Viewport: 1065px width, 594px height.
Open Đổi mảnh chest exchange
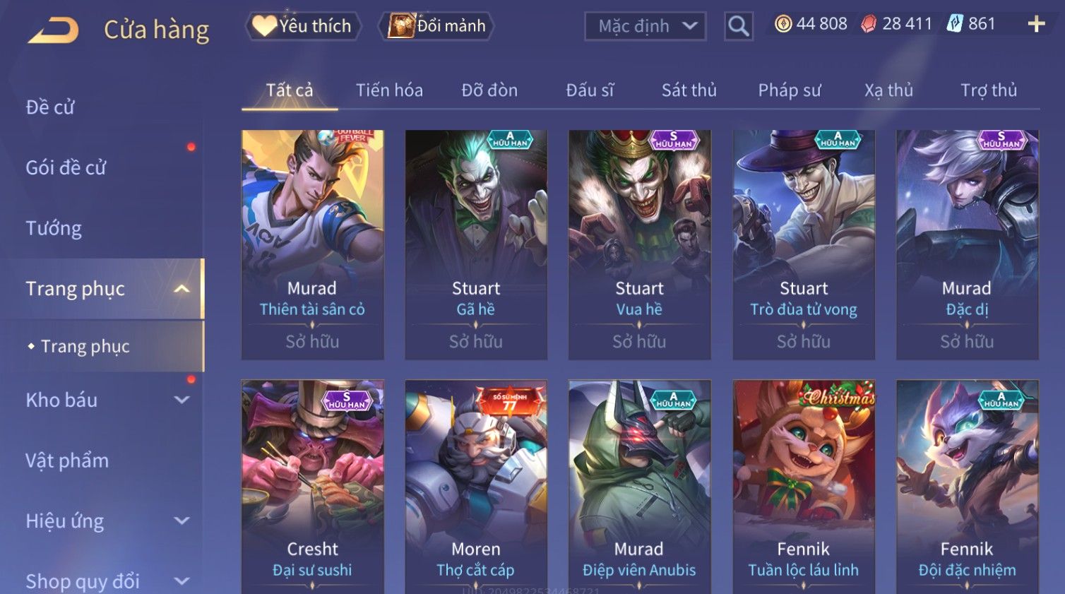436,26
